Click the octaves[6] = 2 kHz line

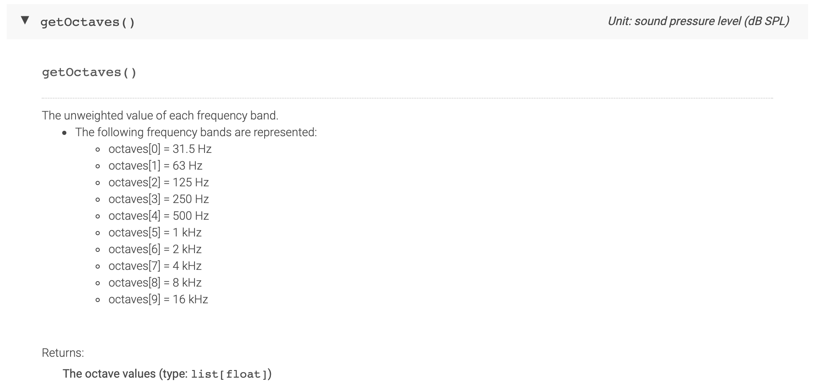(x=155, y=249)
